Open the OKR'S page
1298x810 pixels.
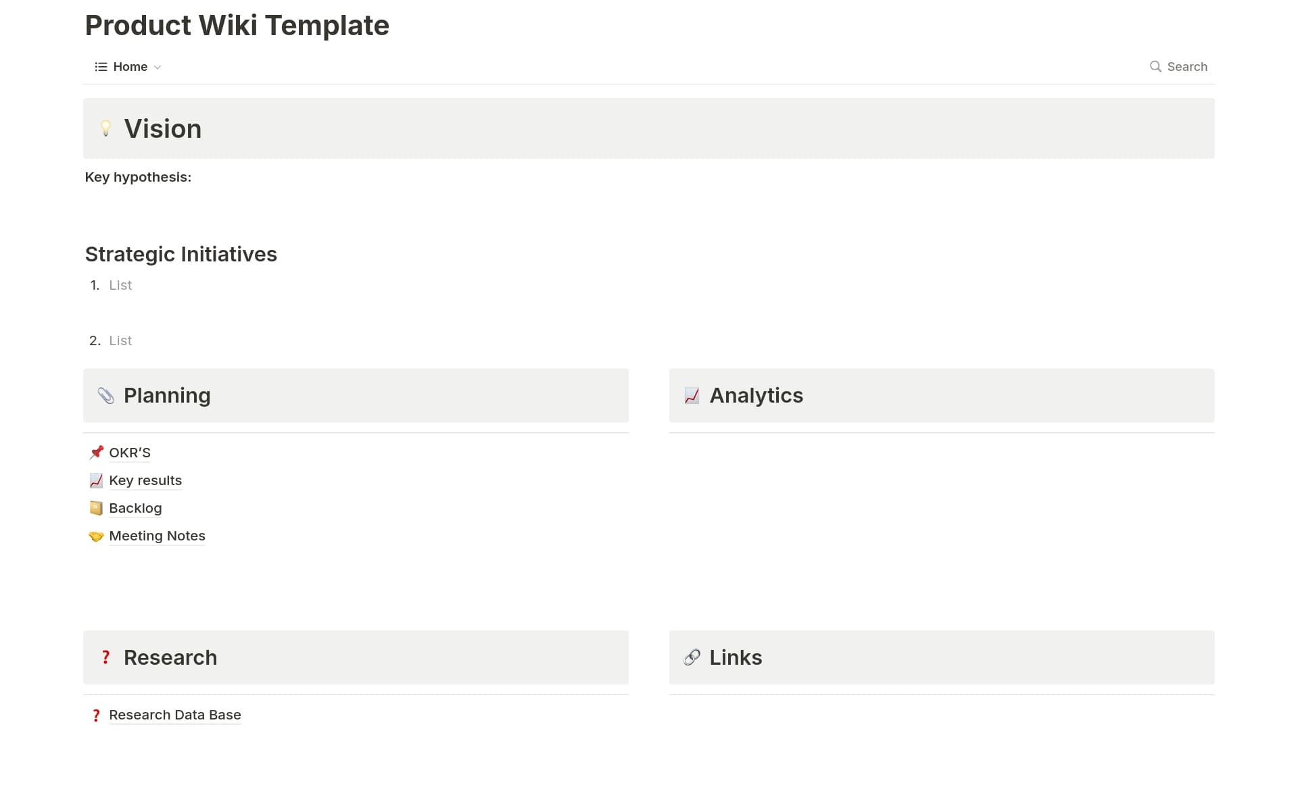tap(129, 453)
